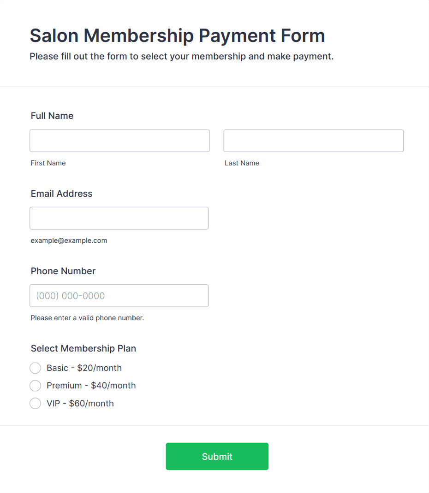Image resolution: width=429 pixels, height=493 pixels.
Task: Click the example@example.com hint text
Action: pyautogui.click(x=69, y=241)
